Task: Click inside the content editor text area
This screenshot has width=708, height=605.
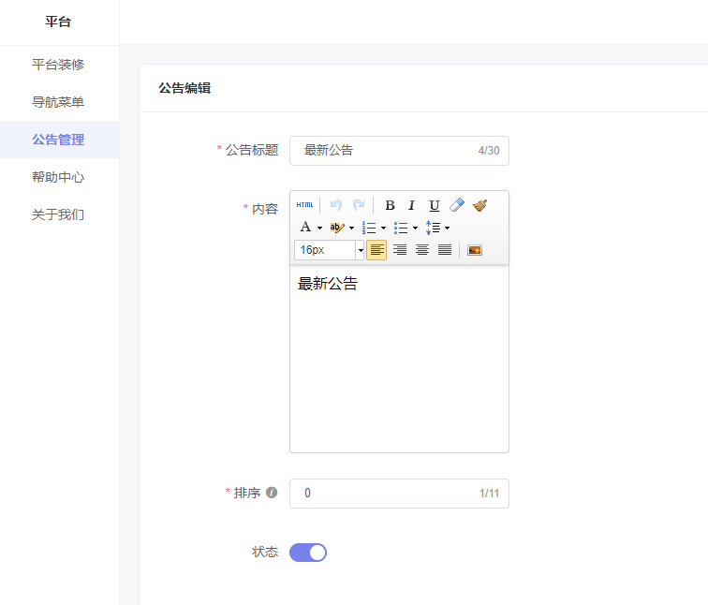Action: pos(399,359)
